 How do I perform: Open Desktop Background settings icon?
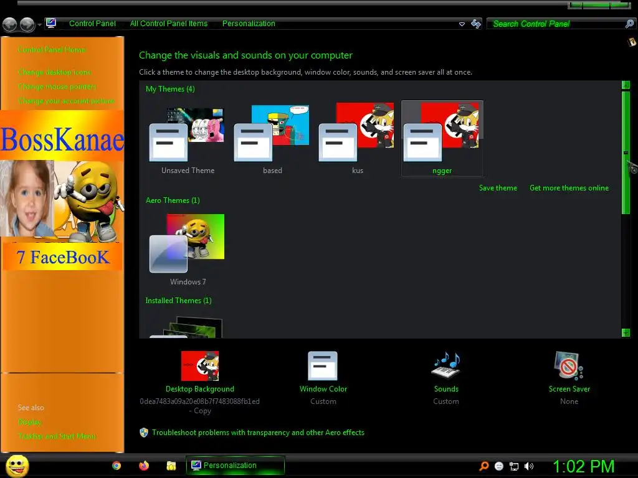coord(200,366)
